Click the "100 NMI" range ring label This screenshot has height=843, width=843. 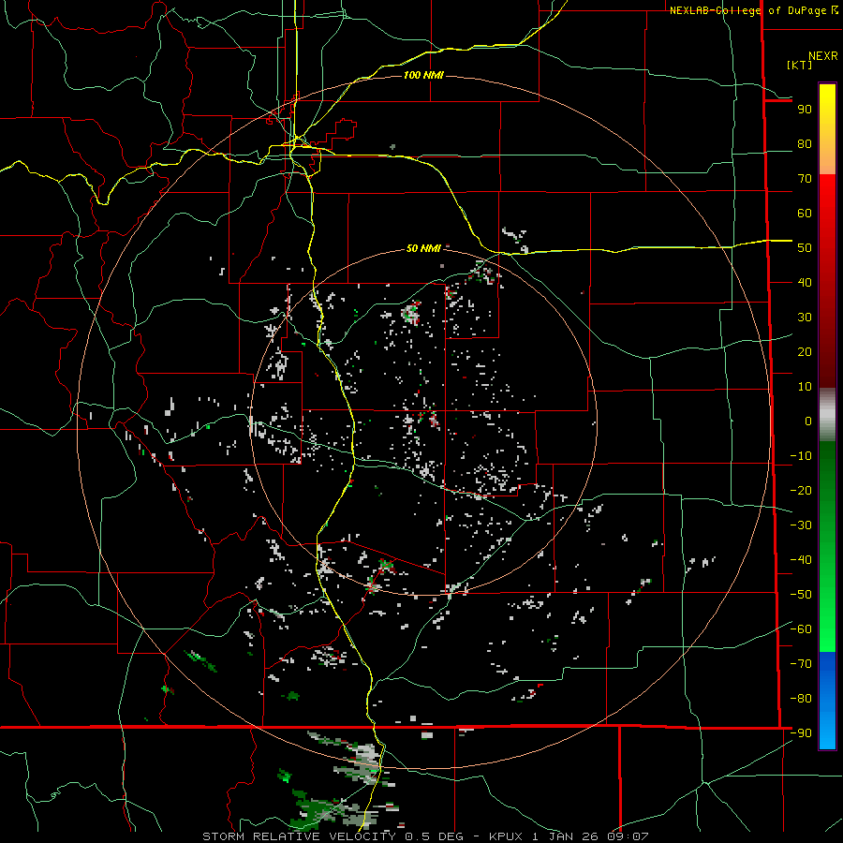pyautogui.click(x=423, y=75)
